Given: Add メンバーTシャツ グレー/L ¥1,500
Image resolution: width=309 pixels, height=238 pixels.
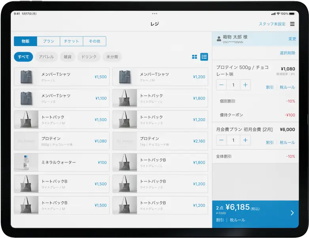Looking at the screenshot, I should (62, 77).
